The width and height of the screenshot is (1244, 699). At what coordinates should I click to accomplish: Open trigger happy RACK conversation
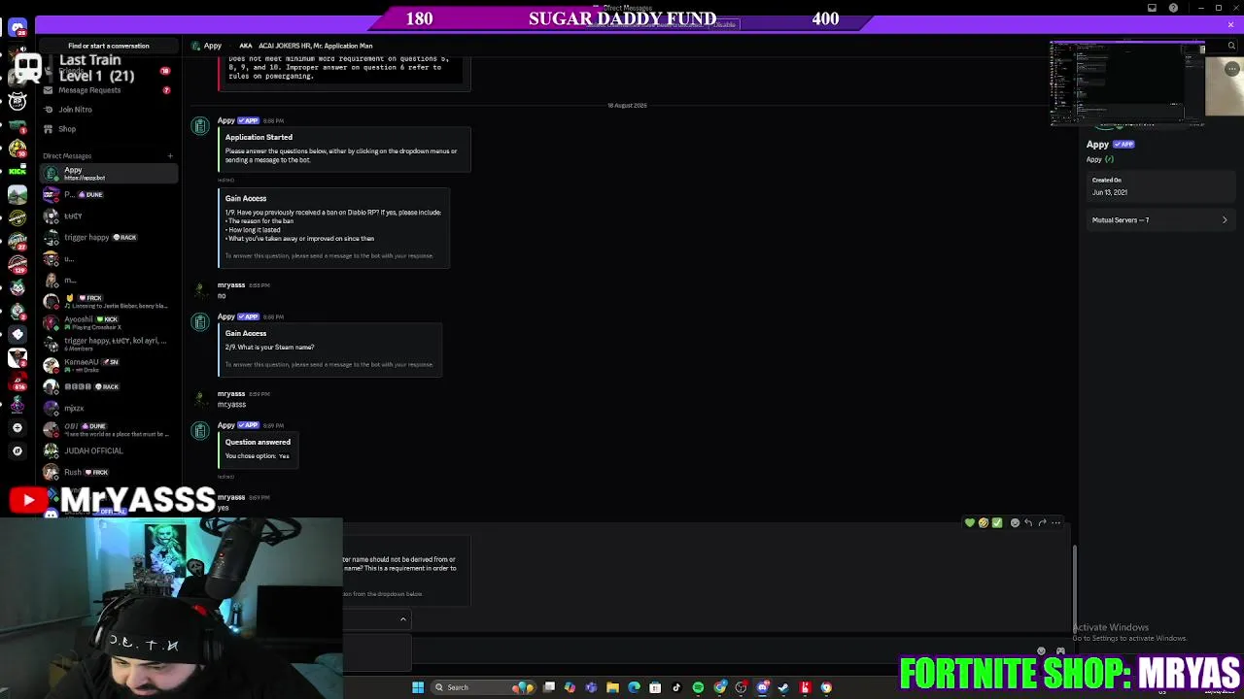109,237
